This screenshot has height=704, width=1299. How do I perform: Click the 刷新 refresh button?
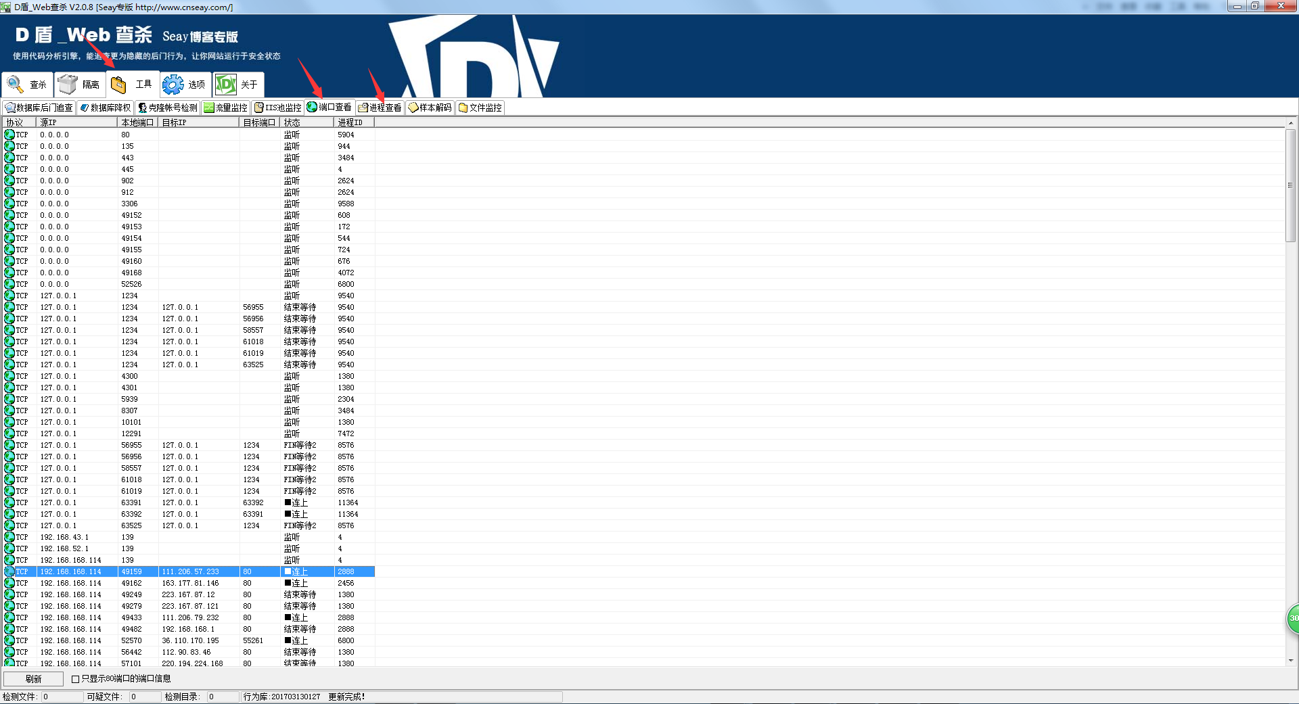click(34, 679)
